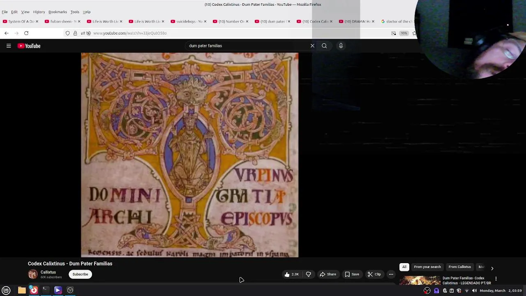
Task: Open the File menu
Action: 5,12
